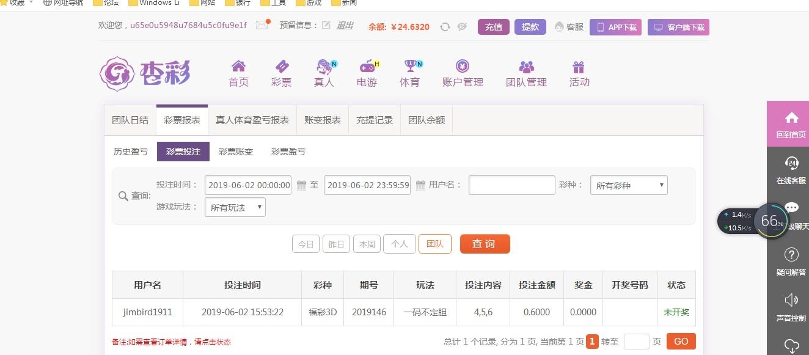Edit reserved info pencil icon
Image resolution: width=809 pixels, height=355 pixels.
point(326,25)
